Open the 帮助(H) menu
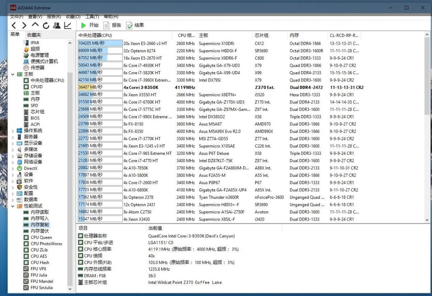 (111, 17)
